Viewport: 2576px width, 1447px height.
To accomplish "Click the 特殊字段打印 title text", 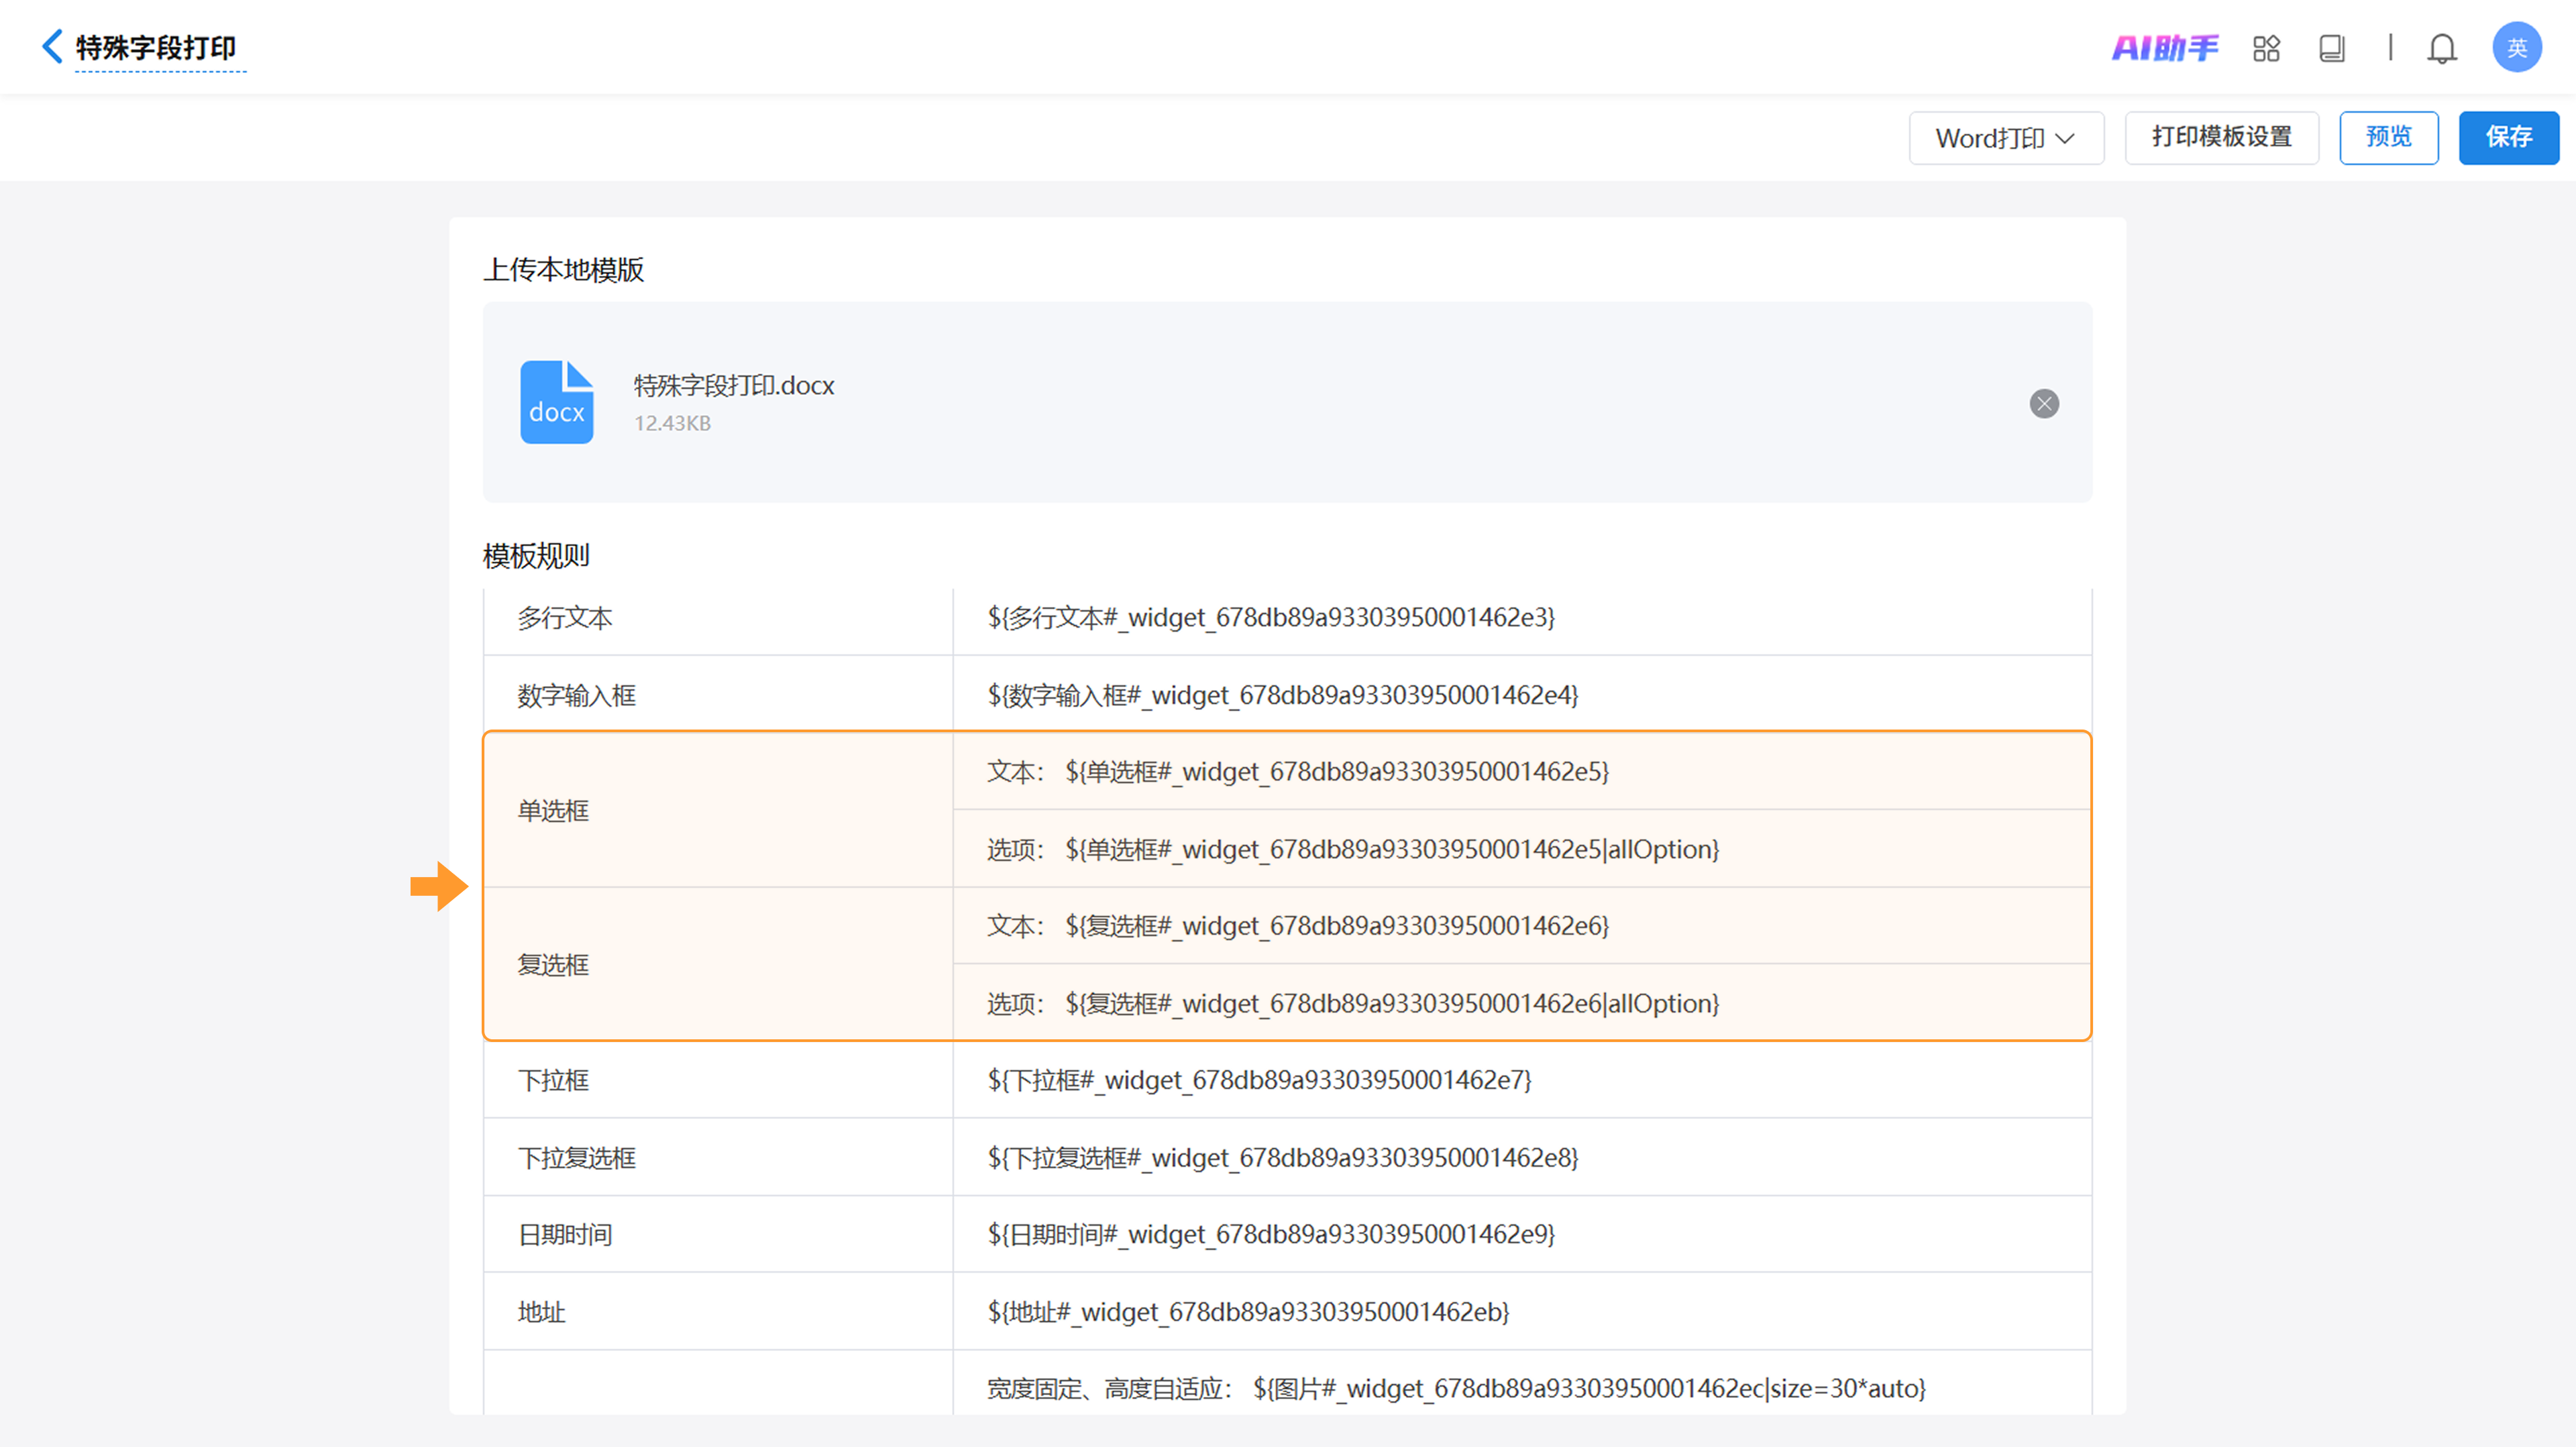I will tap(156, 48).
